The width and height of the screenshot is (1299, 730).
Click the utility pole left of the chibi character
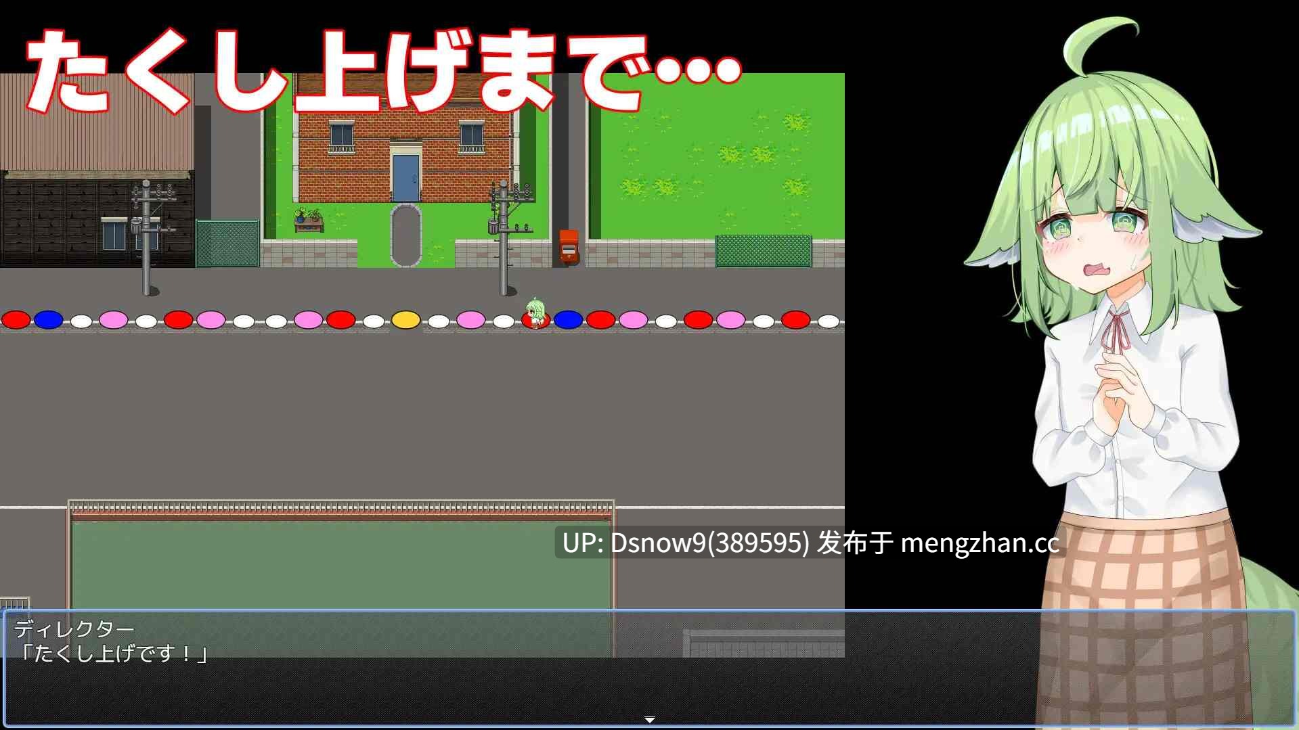click(503, 237)
